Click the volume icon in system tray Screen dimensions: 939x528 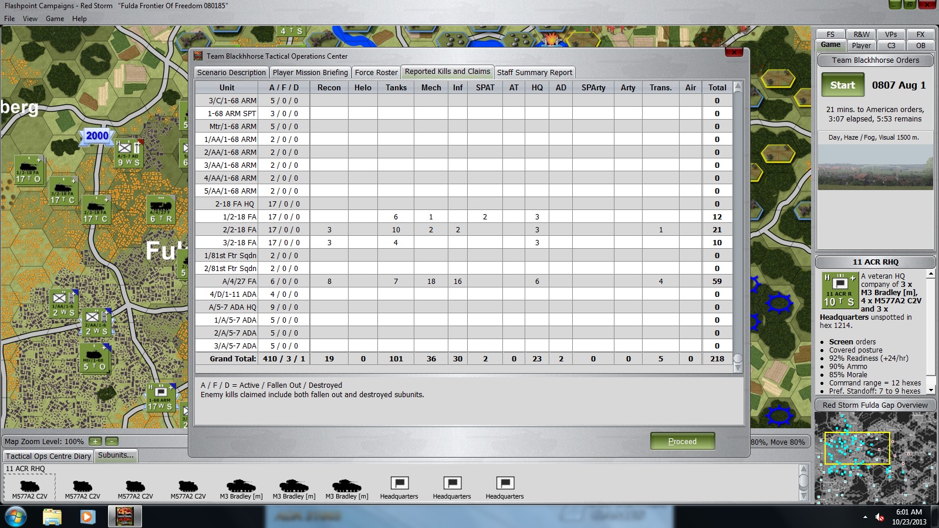tap(880, 517)
